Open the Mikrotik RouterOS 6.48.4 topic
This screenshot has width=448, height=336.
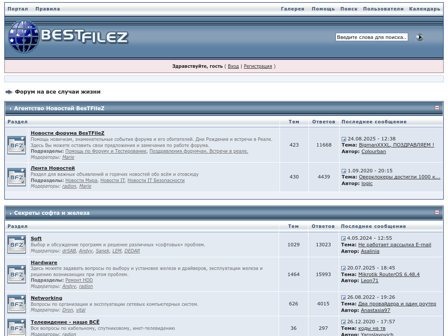[x=388, y=274]
